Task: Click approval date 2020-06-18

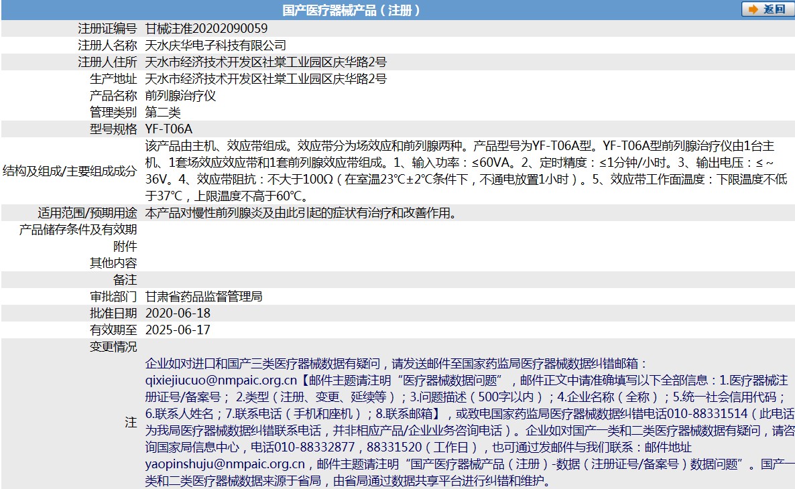Action: pyautogui.click(x=178, y=313)
